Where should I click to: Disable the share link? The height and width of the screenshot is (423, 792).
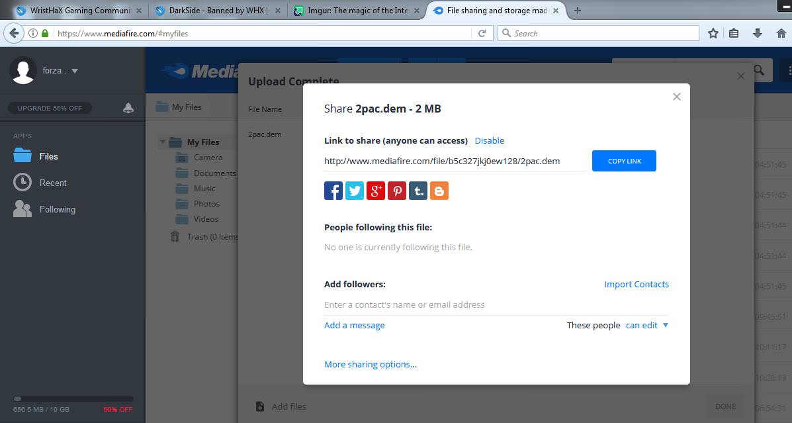click(490, 140)
